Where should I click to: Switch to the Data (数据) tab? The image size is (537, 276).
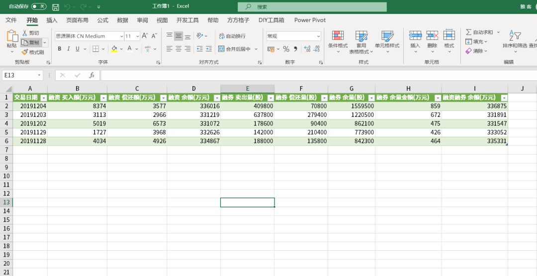(122, 20)
